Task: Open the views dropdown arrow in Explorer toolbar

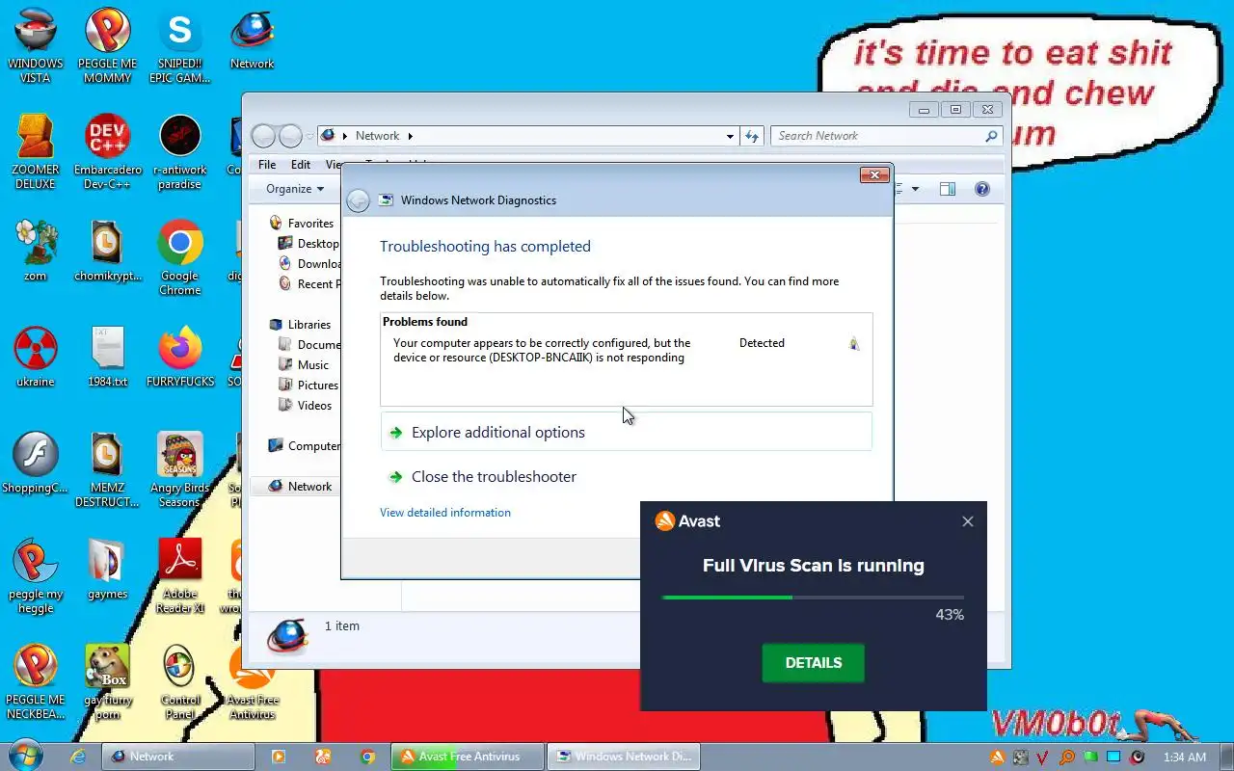Action: point(915,189)
